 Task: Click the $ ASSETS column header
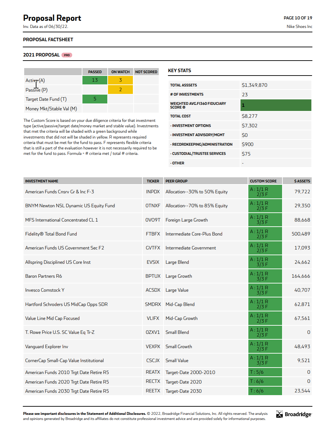click(x=302, y=181)
